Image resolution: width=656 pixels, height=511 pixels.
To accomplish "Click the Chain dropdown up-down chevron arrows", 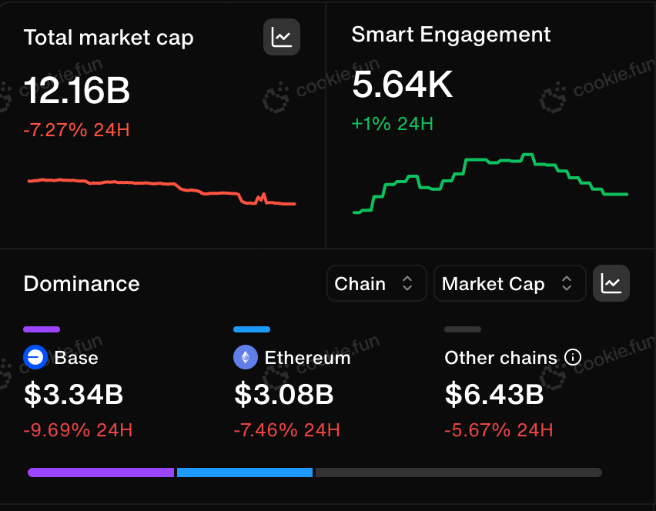I will click(x=407, y=283).
